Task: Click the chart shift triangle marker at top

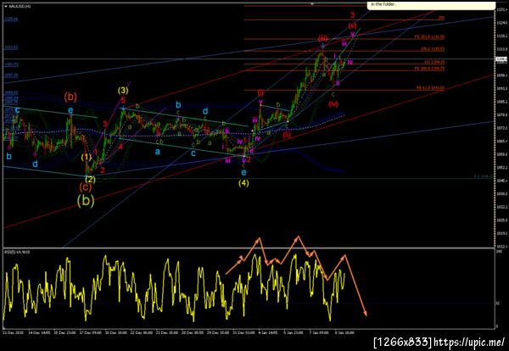Action: point(312,4)
